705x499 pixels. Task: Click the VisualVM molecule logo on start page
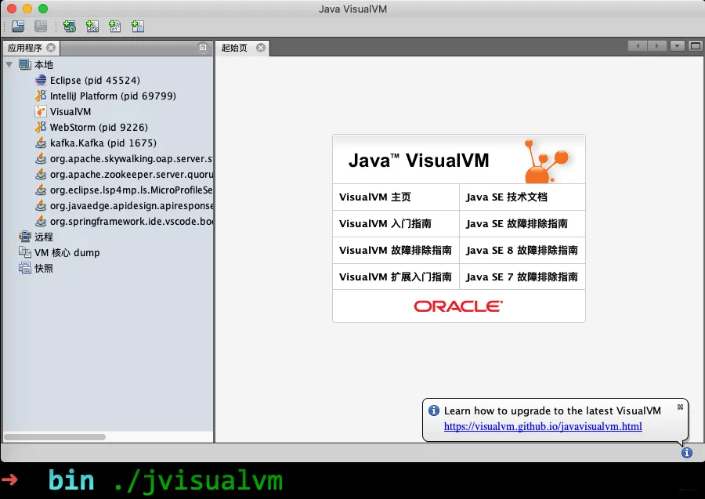tap(547, 161)
